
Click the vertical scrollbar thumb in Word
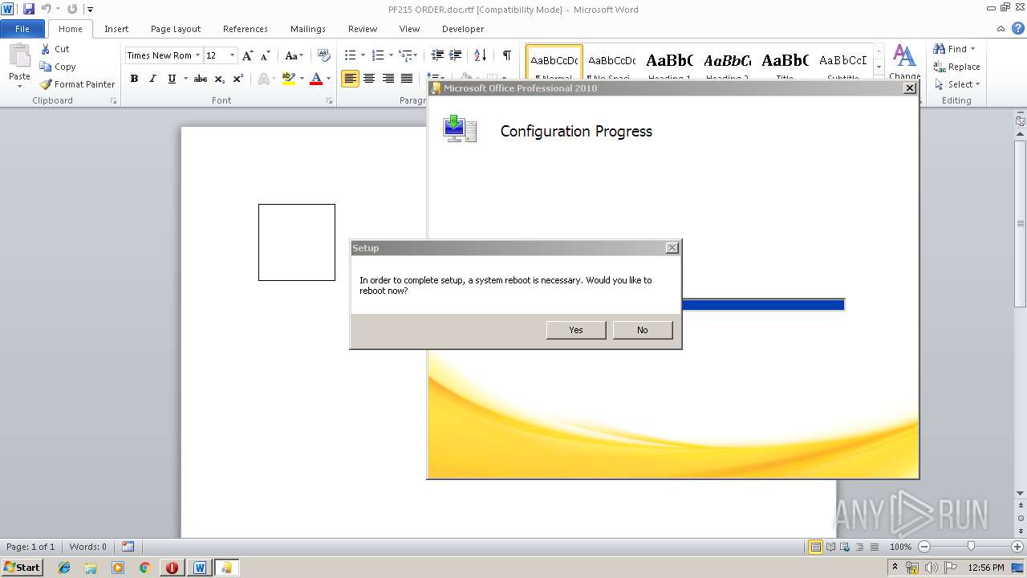[x=1021, y=223]
